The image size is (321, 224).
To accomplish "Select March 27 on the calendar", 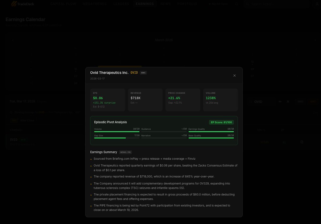I will tap(252, 76).
